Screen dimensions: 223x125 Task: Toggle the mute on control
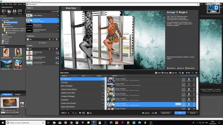[x=180, y=68]
